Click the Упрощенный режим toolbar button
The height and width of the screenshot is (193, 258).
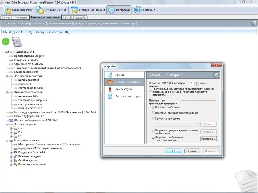point(88,10)
